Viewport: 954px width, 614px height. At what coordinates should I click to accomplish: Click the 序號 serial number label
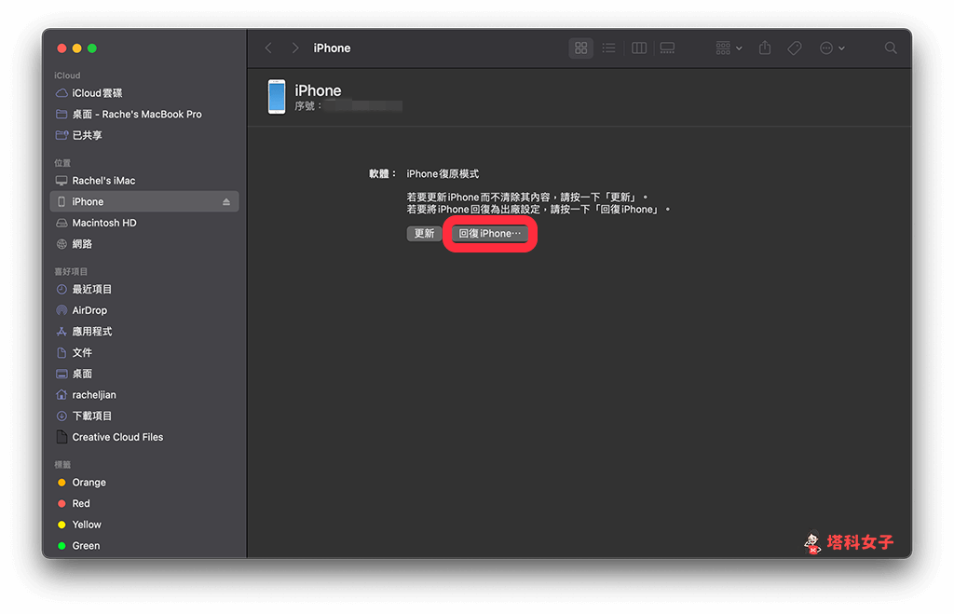[307, 106]
